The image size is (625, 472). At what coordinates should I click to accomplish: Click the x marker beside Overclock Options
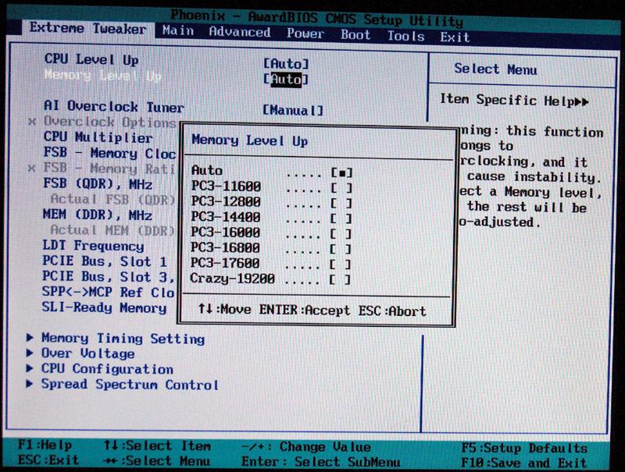point(32,122)
